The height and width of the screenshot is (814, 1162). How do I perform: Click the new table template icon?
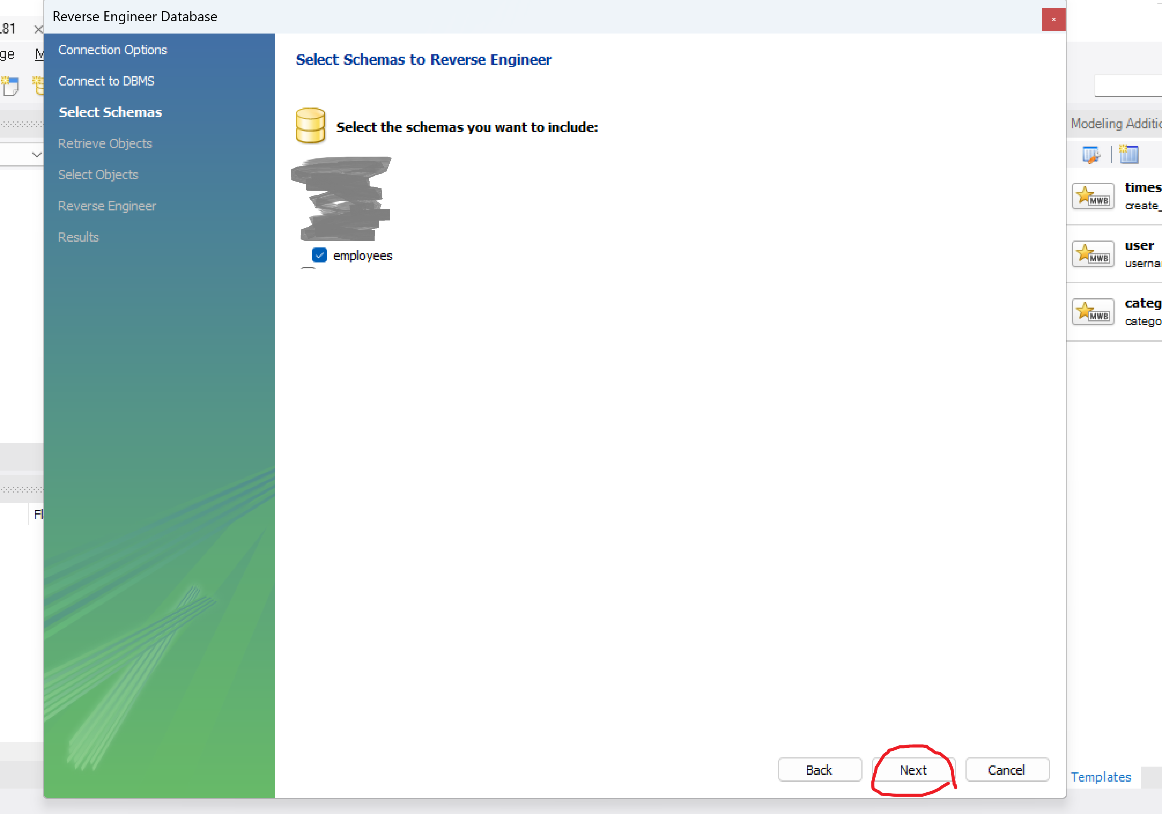pyautogui.click(x=1128, y=155)
